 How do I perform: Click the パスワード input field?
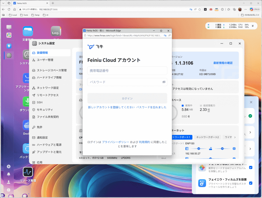click(127, 82)
